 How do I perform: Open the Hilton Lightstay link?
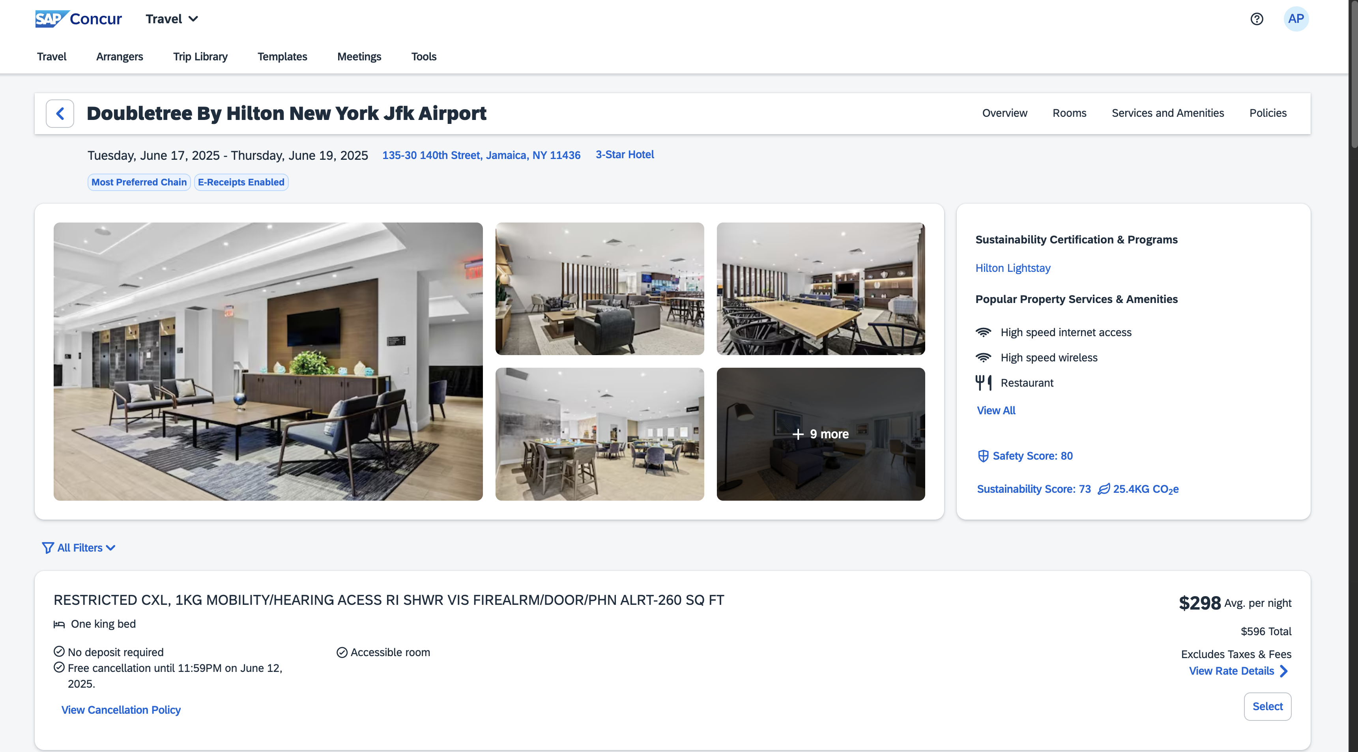click(1013, 268)
